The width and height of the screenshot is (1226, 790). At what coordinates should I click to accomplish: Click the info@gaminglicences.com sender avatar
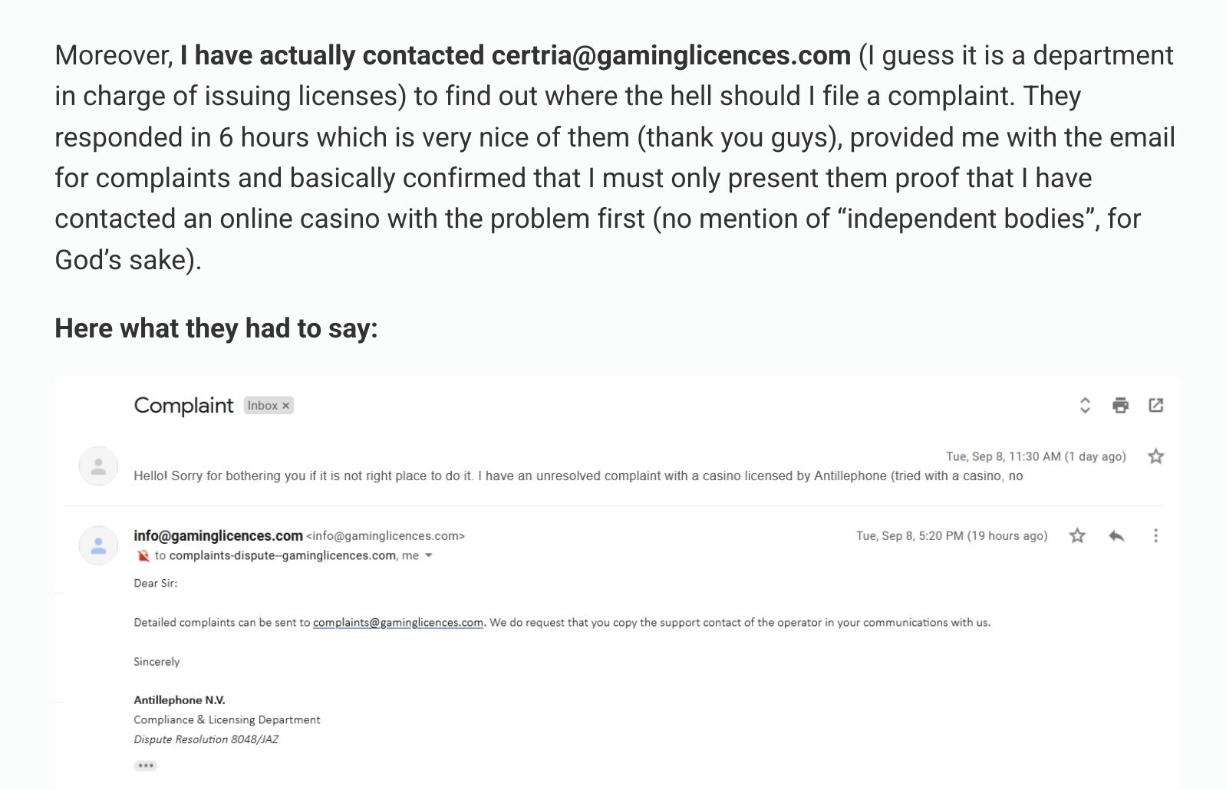(x=98, y=545)
